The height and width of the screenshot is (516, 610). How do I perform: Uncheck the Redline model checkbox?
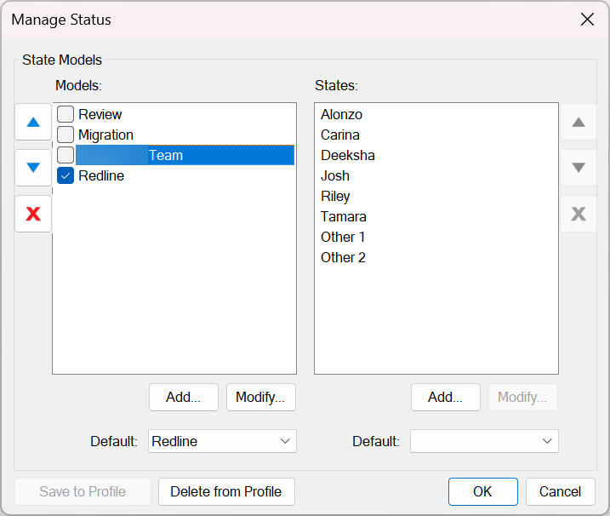[x=66, y=175]
